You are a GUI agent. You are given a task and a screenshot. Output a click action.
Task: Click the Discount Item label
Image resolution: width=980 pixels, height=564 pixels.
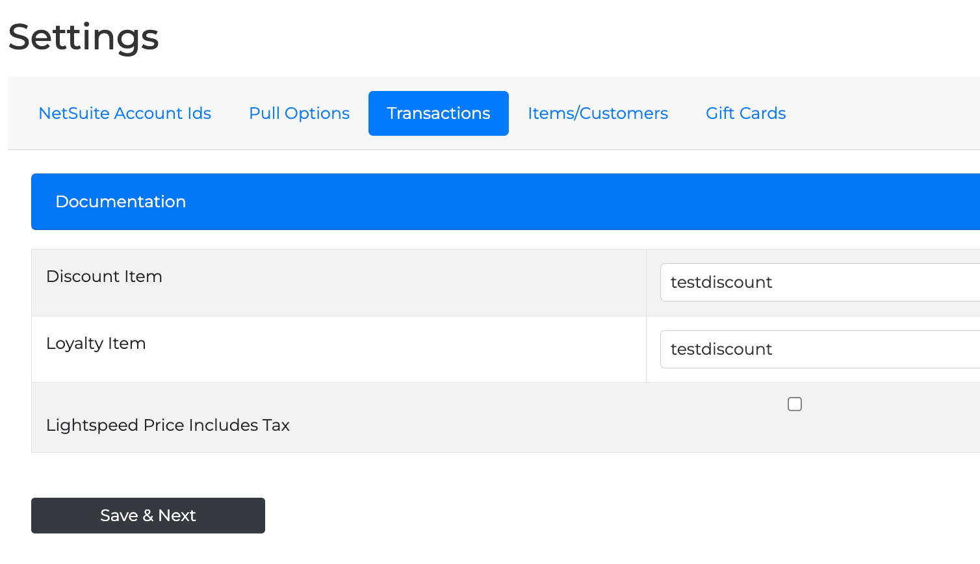pos(104,276)
